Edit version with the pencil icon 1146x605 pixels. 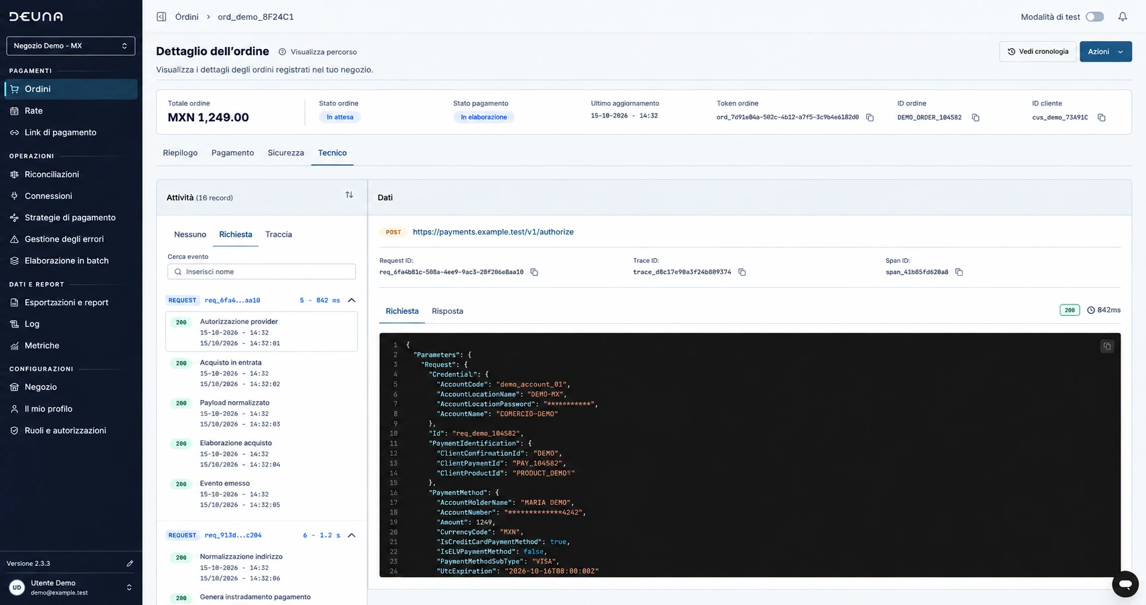[x=130, y=563]
